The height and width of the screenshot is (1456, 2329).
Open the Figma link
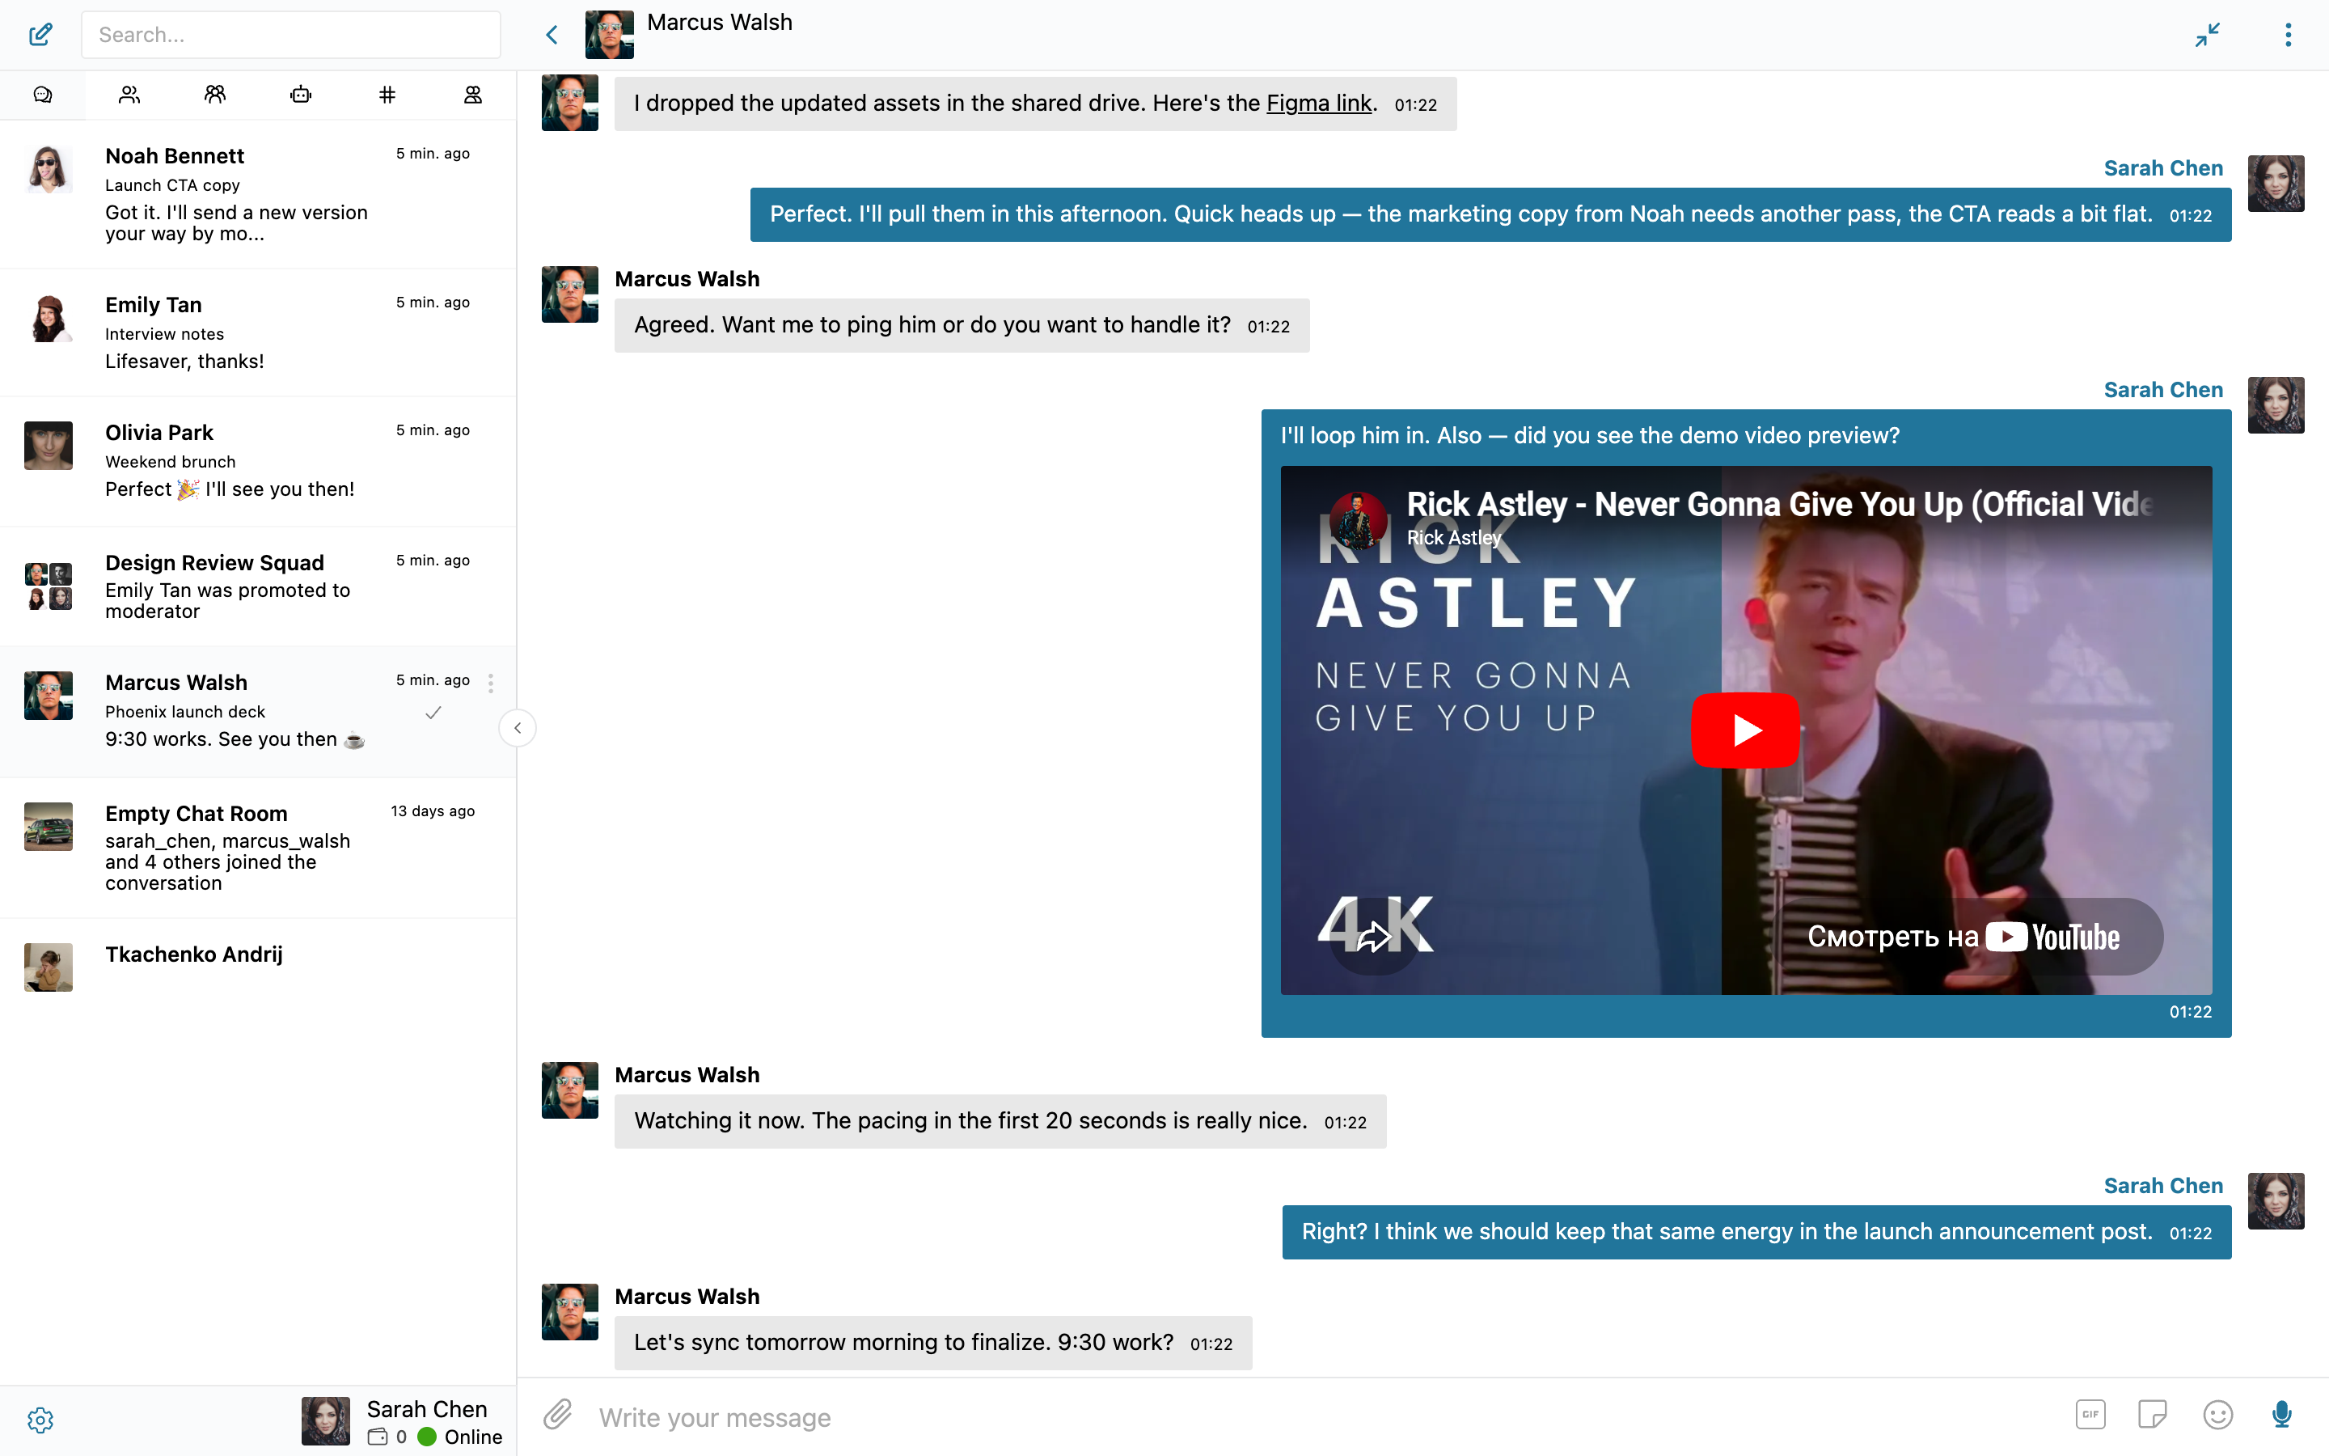1318,103
